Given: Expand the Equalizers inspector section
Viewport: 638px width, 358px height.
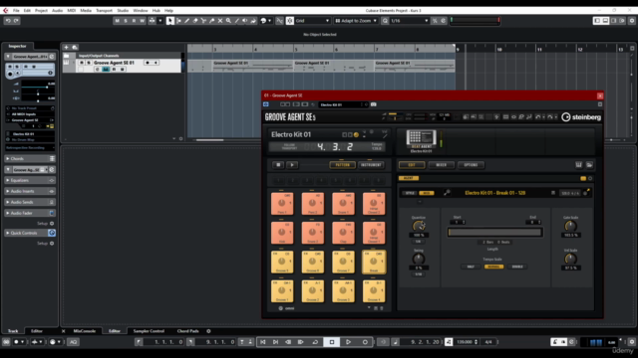Looking at the screenshot, I should 30,180.
